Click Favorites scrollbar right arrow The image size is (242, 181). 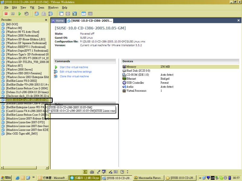tap(47, 168)
